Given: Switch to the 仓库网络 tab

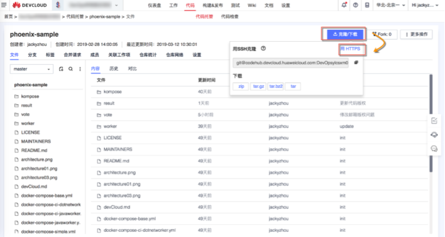Looking at the screenshot, I should [x=174, y=54].
